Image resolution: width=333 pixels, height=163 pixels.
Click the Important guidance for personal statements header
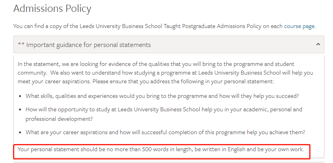[x=169, y=44]
